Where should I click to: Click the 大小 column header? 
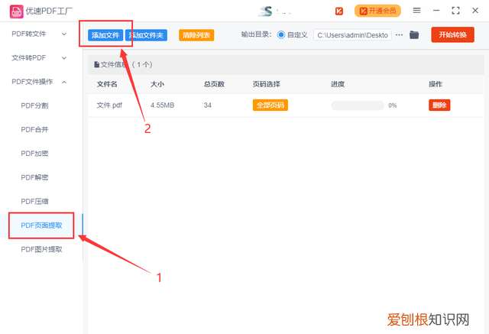tap(157, 84)
